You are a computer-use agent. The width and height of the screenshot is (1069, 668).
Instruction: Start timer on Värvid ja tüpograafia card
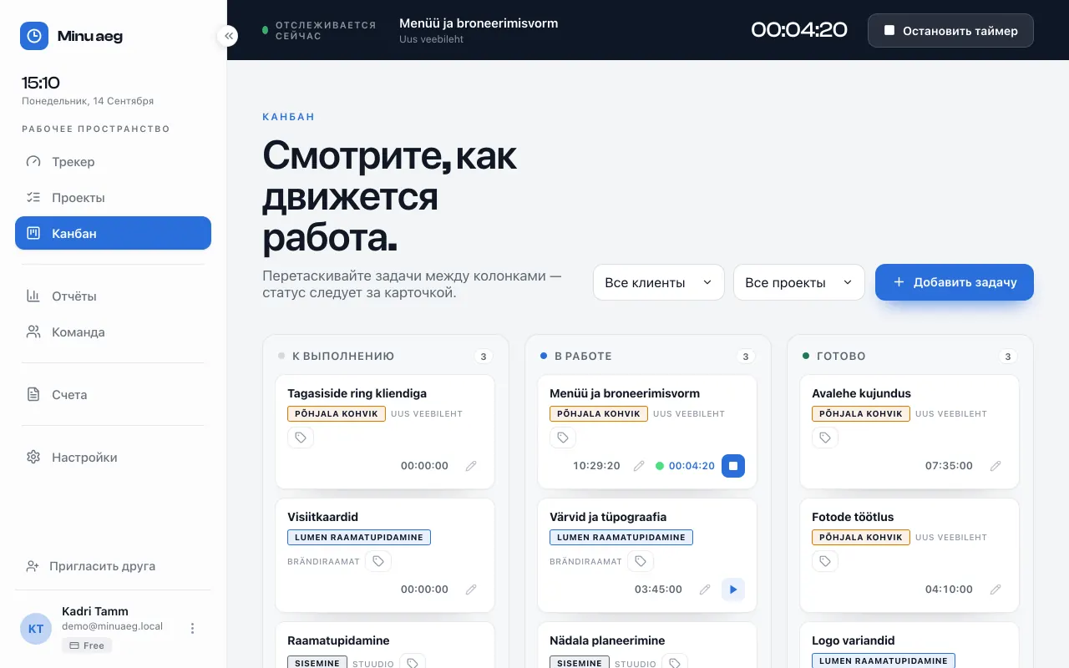click(x=733, y=590)
